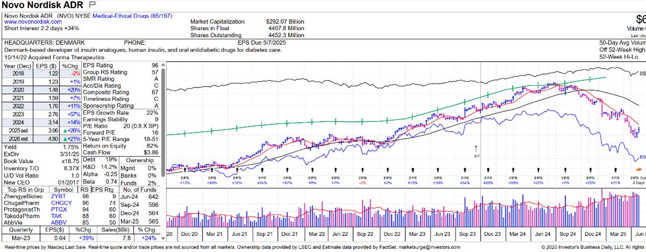Click the scroll-up arrow next to EPS Rating

point(163,66)
